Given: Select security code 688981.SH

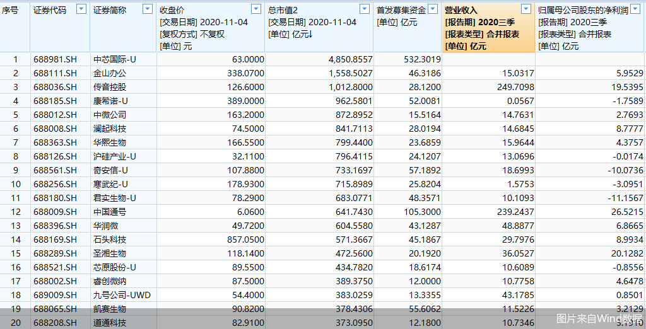Looking at the screenshot, I should click(56, 59).
